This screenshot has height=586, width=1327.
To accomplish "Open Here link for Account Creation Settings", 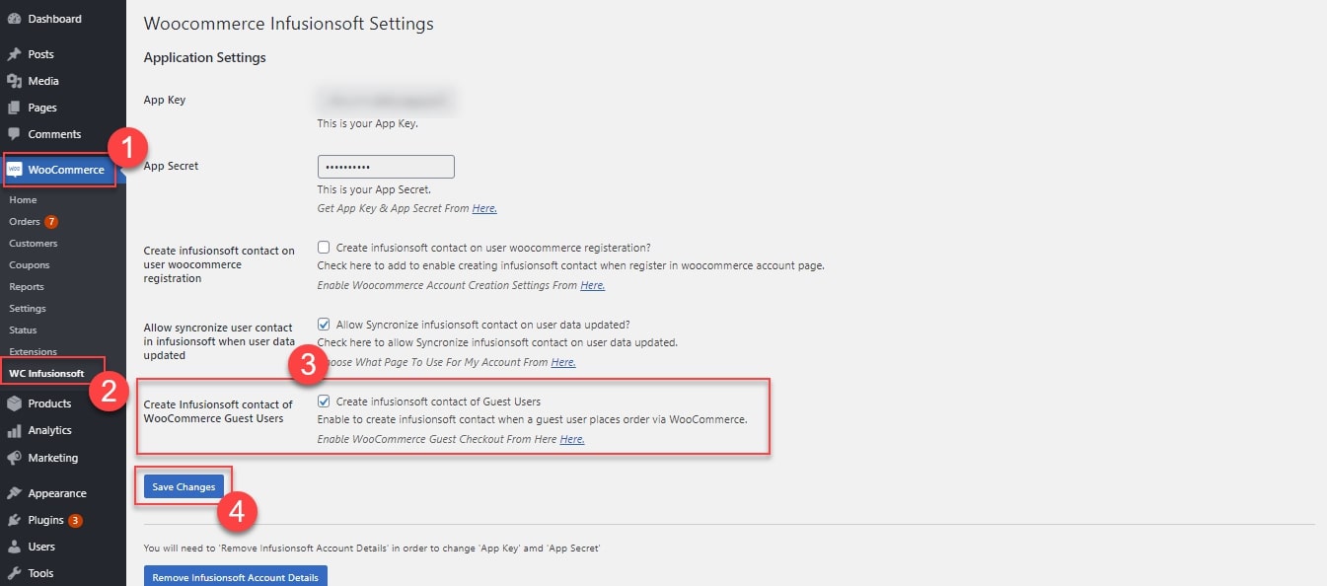I will click(x=592, y=285).
